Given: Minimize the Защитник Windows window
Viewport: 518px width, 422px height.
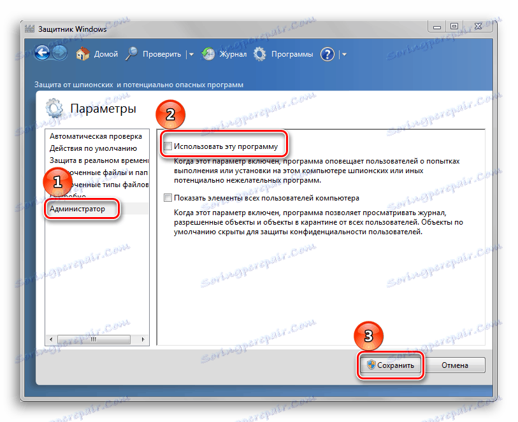Looking at the screenshot, I should (x=437, y=27).
